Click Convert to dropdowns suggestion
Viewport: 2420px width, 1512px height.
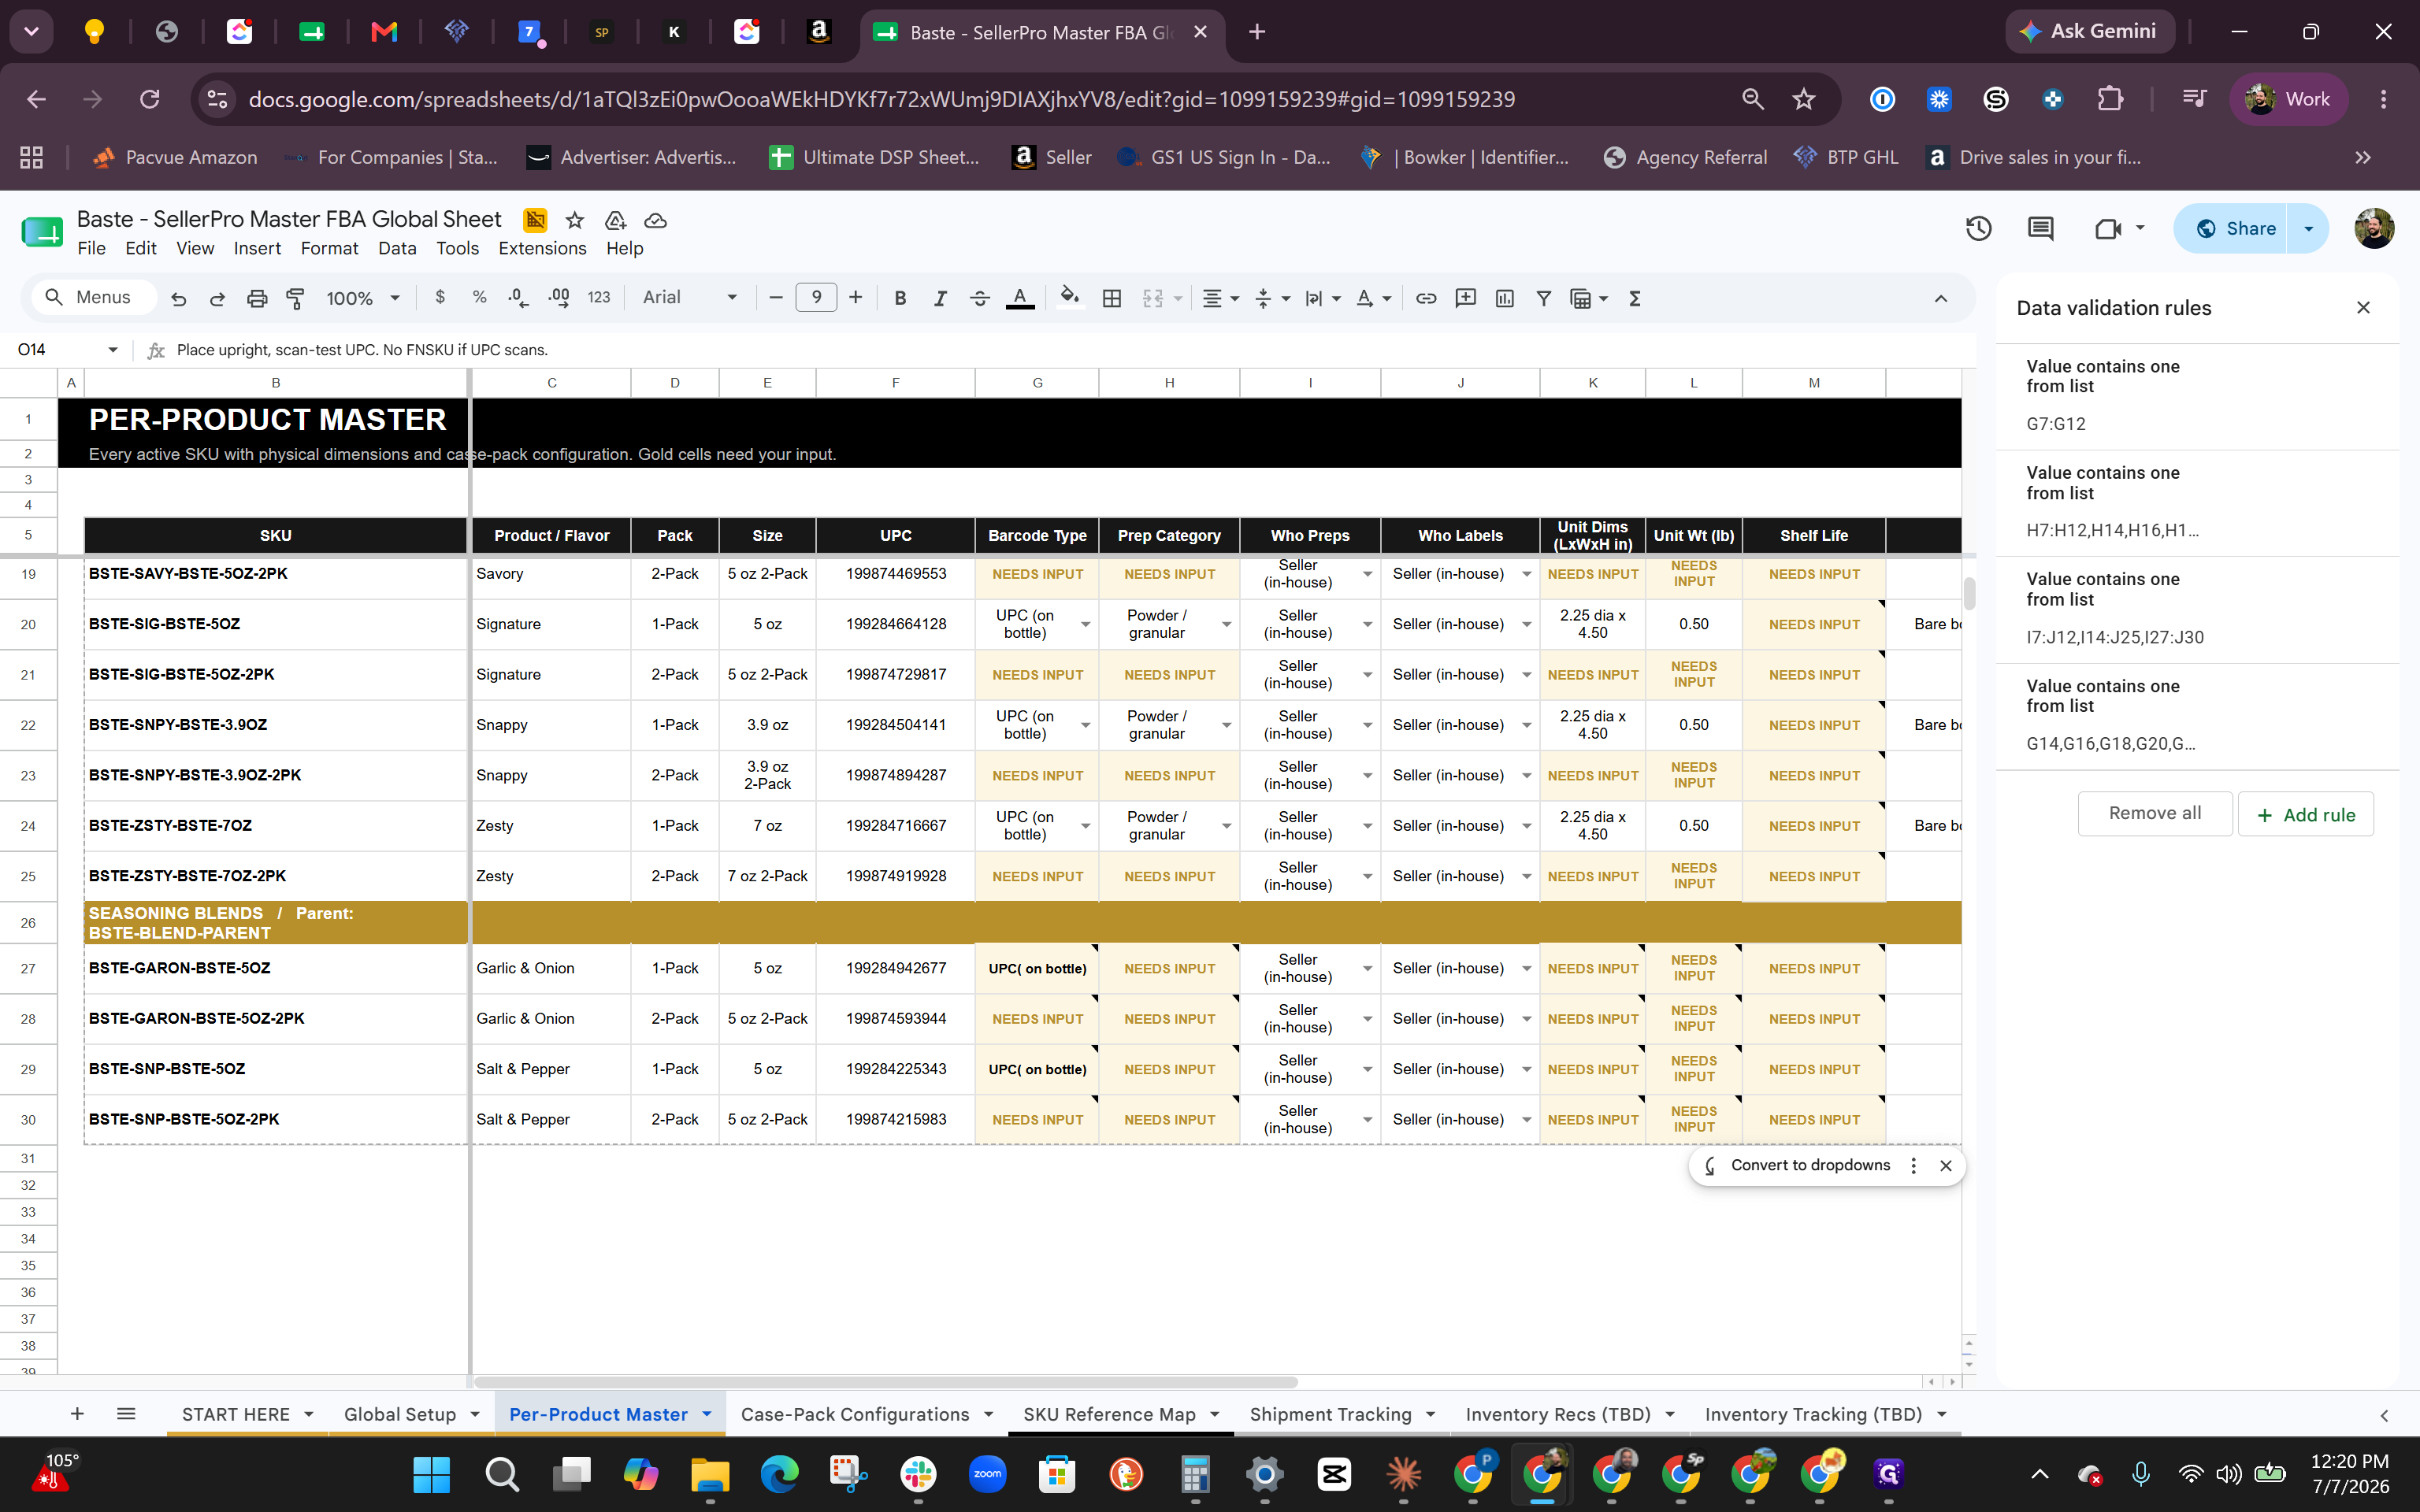pyautogui.click(x=1810, y=1165)
